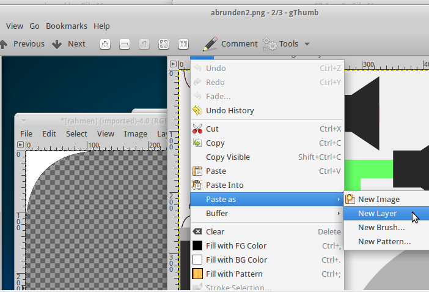Open the Tools dropdown arrow
This screenshot has width=429, height=292.
(307, 44)
